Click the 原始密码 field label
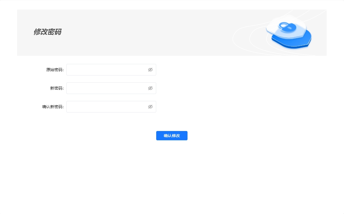This screenshot has height=214, width=344. pos(55,70)
